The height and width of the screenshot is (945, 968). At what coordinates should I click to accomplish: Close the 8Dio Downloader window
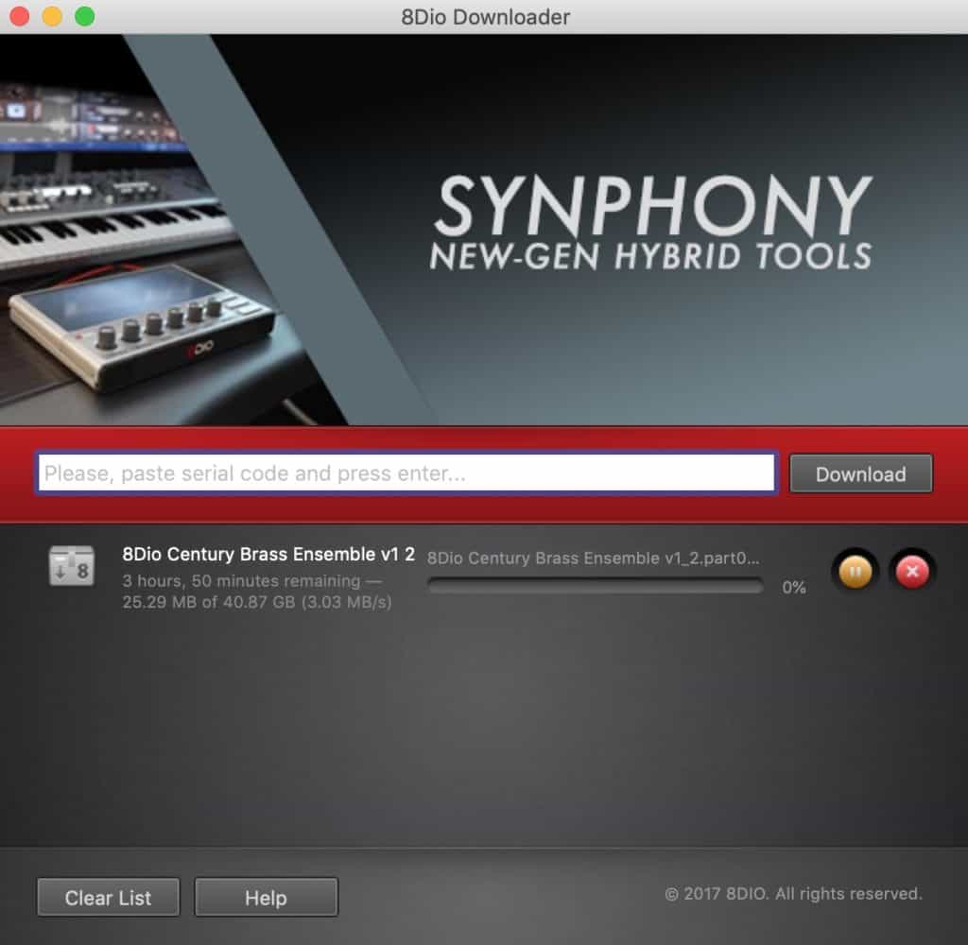20,16
